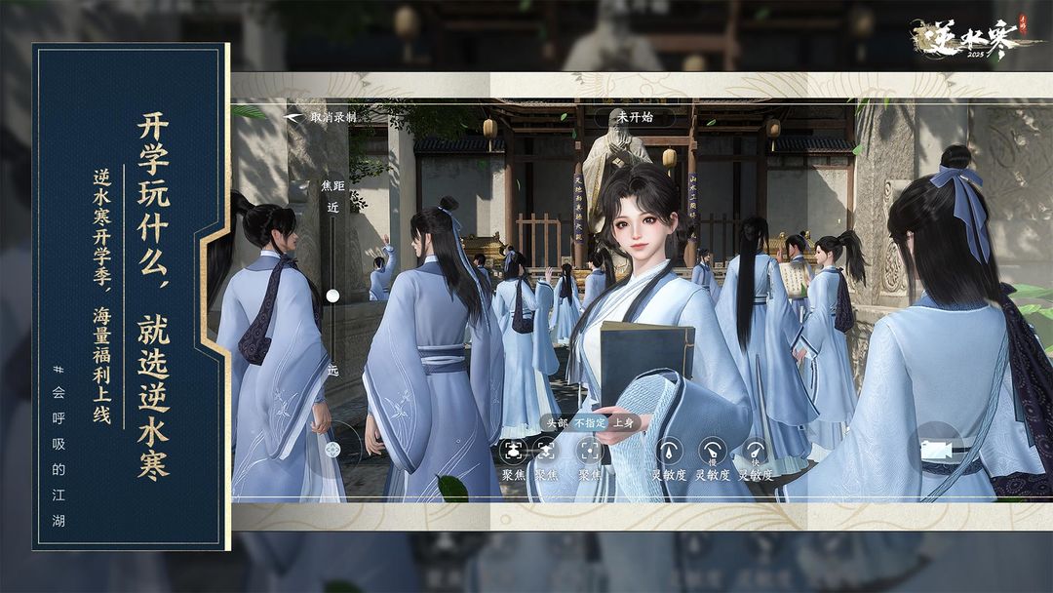The height and width of the screenshot is (593, 1053).
Task: Click the movement joystick icon at bottom left
Action: click(332, 450)
